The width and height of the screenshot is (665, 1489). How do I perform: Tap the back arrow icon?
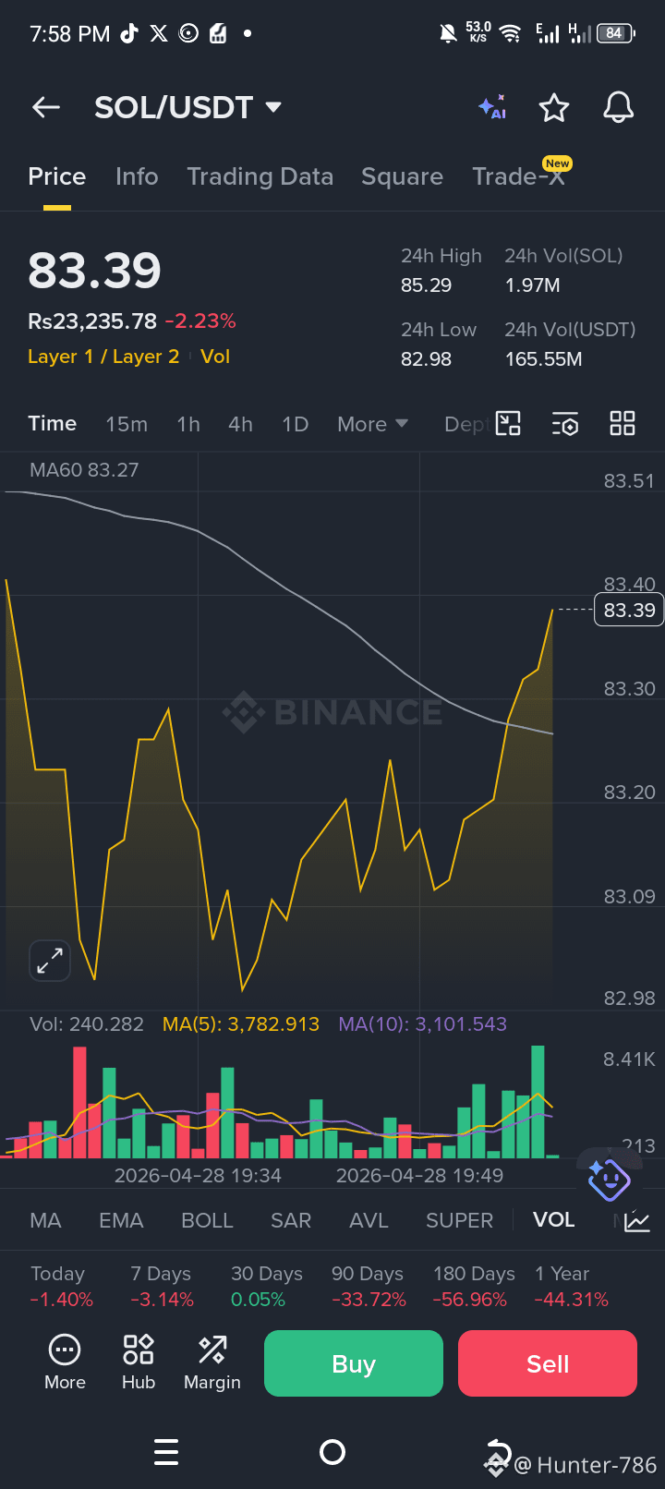click(x=46, y=108)
